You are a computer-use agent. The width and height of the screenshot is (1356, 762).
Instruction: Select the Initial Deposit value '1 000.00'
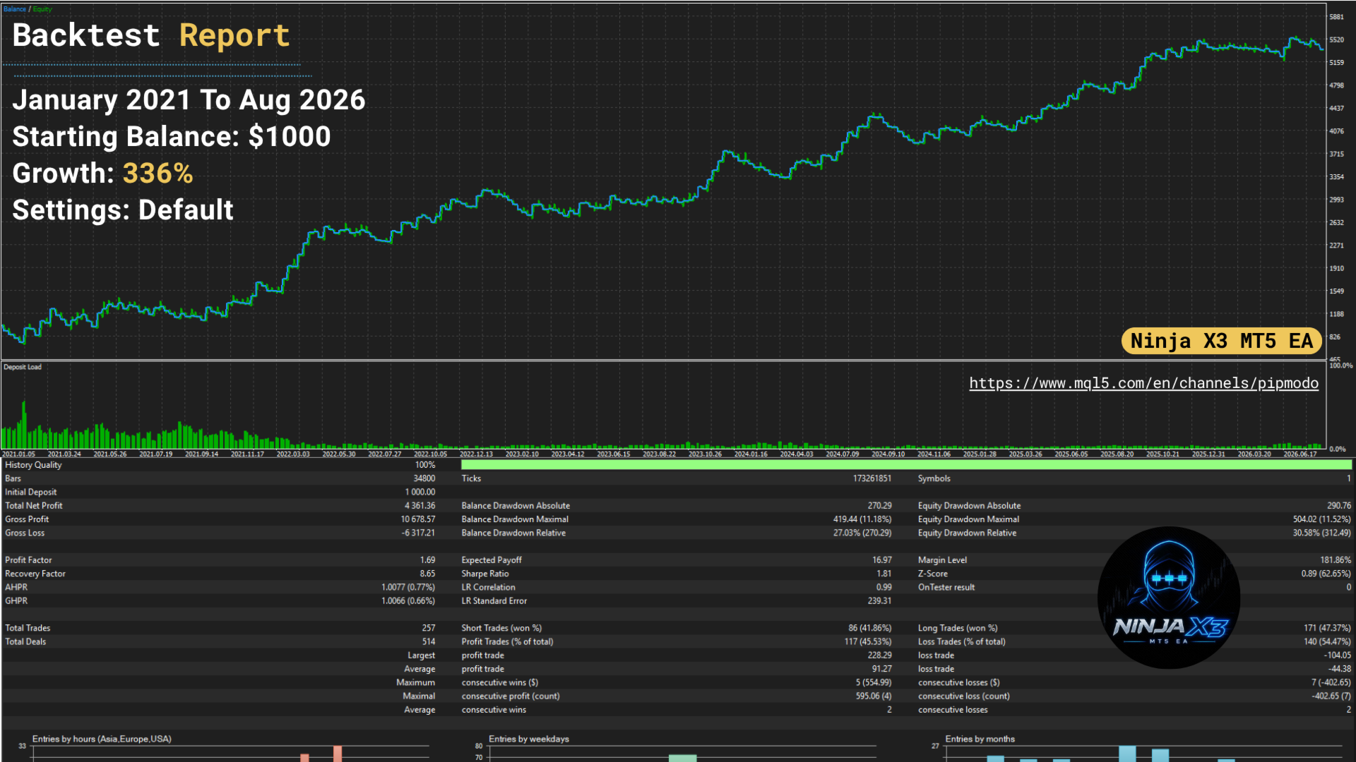tap(420, 492)
